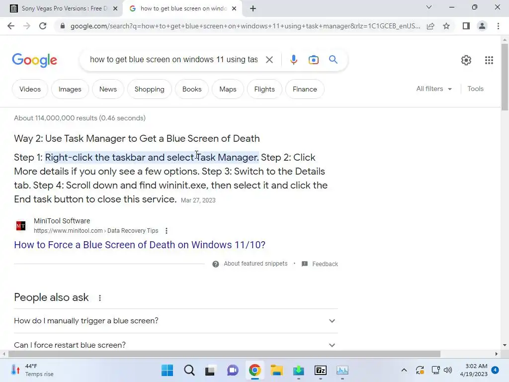This screenshot has height=382, width=509.
Task: Open the green download app on taskbar
Action: [298, 370]
